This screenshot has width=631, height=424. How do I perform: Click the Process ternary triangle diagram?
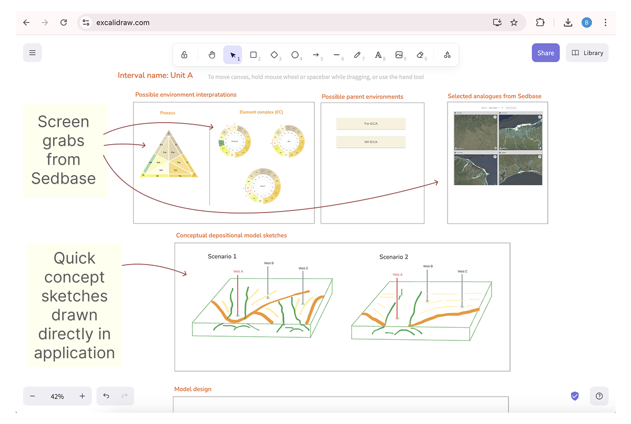(169, 154)
